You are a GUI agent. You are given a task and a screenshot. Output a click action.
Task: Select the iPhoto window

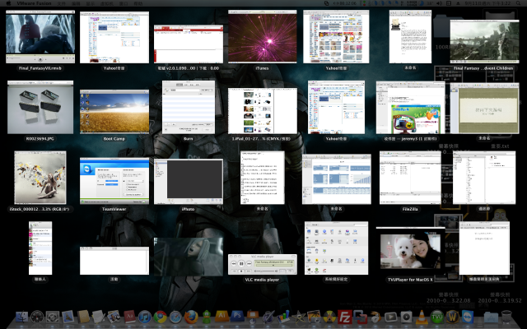coord(189,181)
